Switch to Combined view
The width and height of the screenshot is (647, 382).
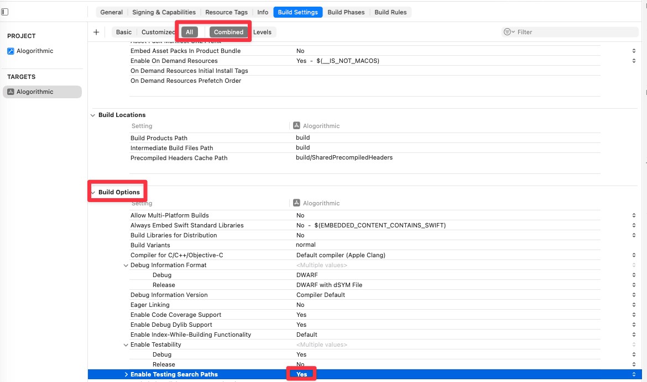(x=228, y=32)
